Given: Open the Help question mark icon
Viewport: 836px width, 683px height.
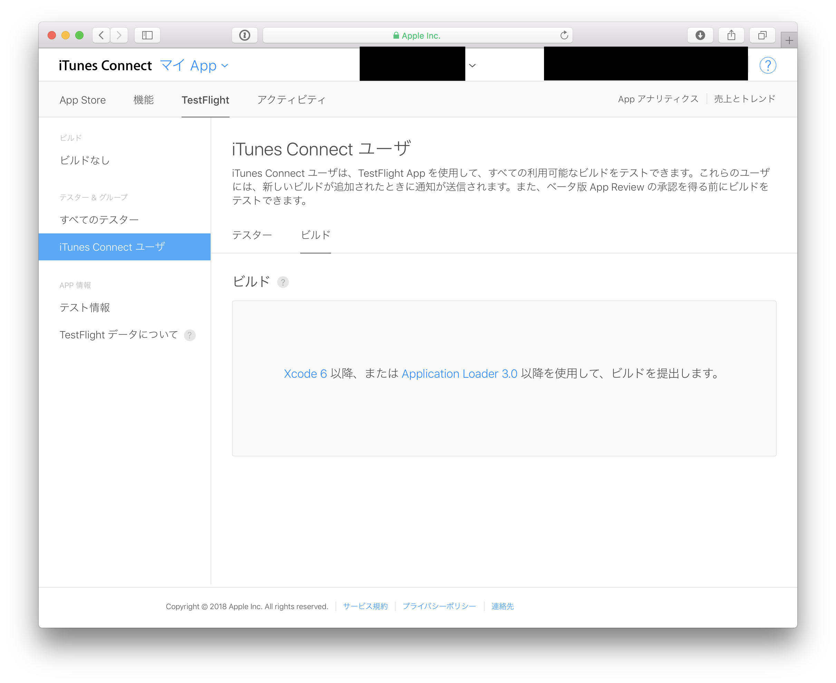Looking at the screenshot, I should coord(768,65).
